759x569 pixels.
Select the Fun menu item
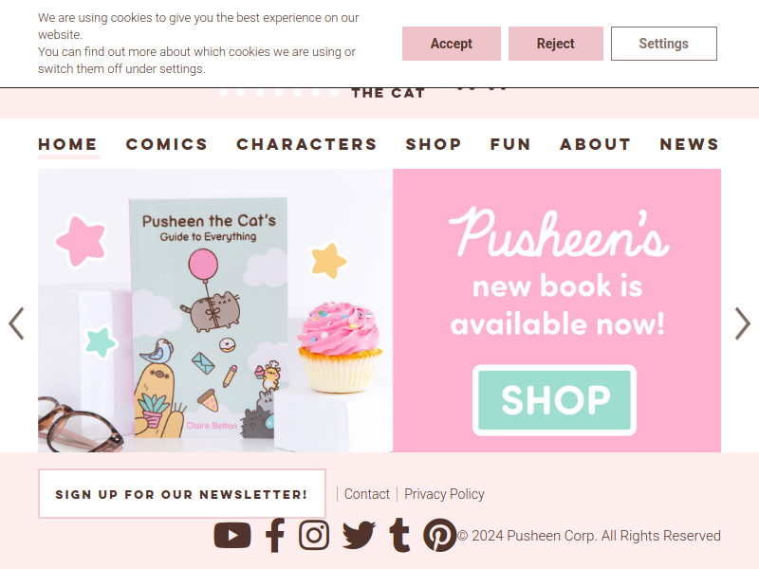coord(510,144)
